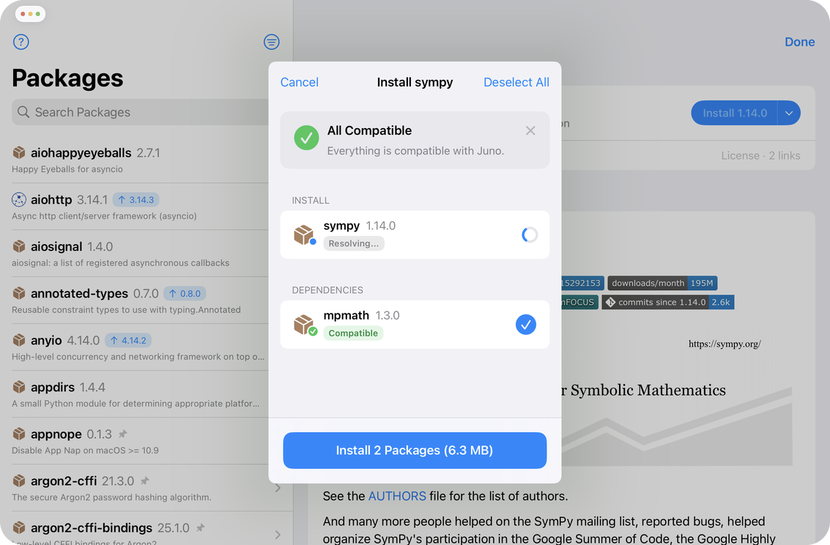Click the downloads/month 195M badge
Viewport: 830px width, 545px height.
tap(662, 283)
